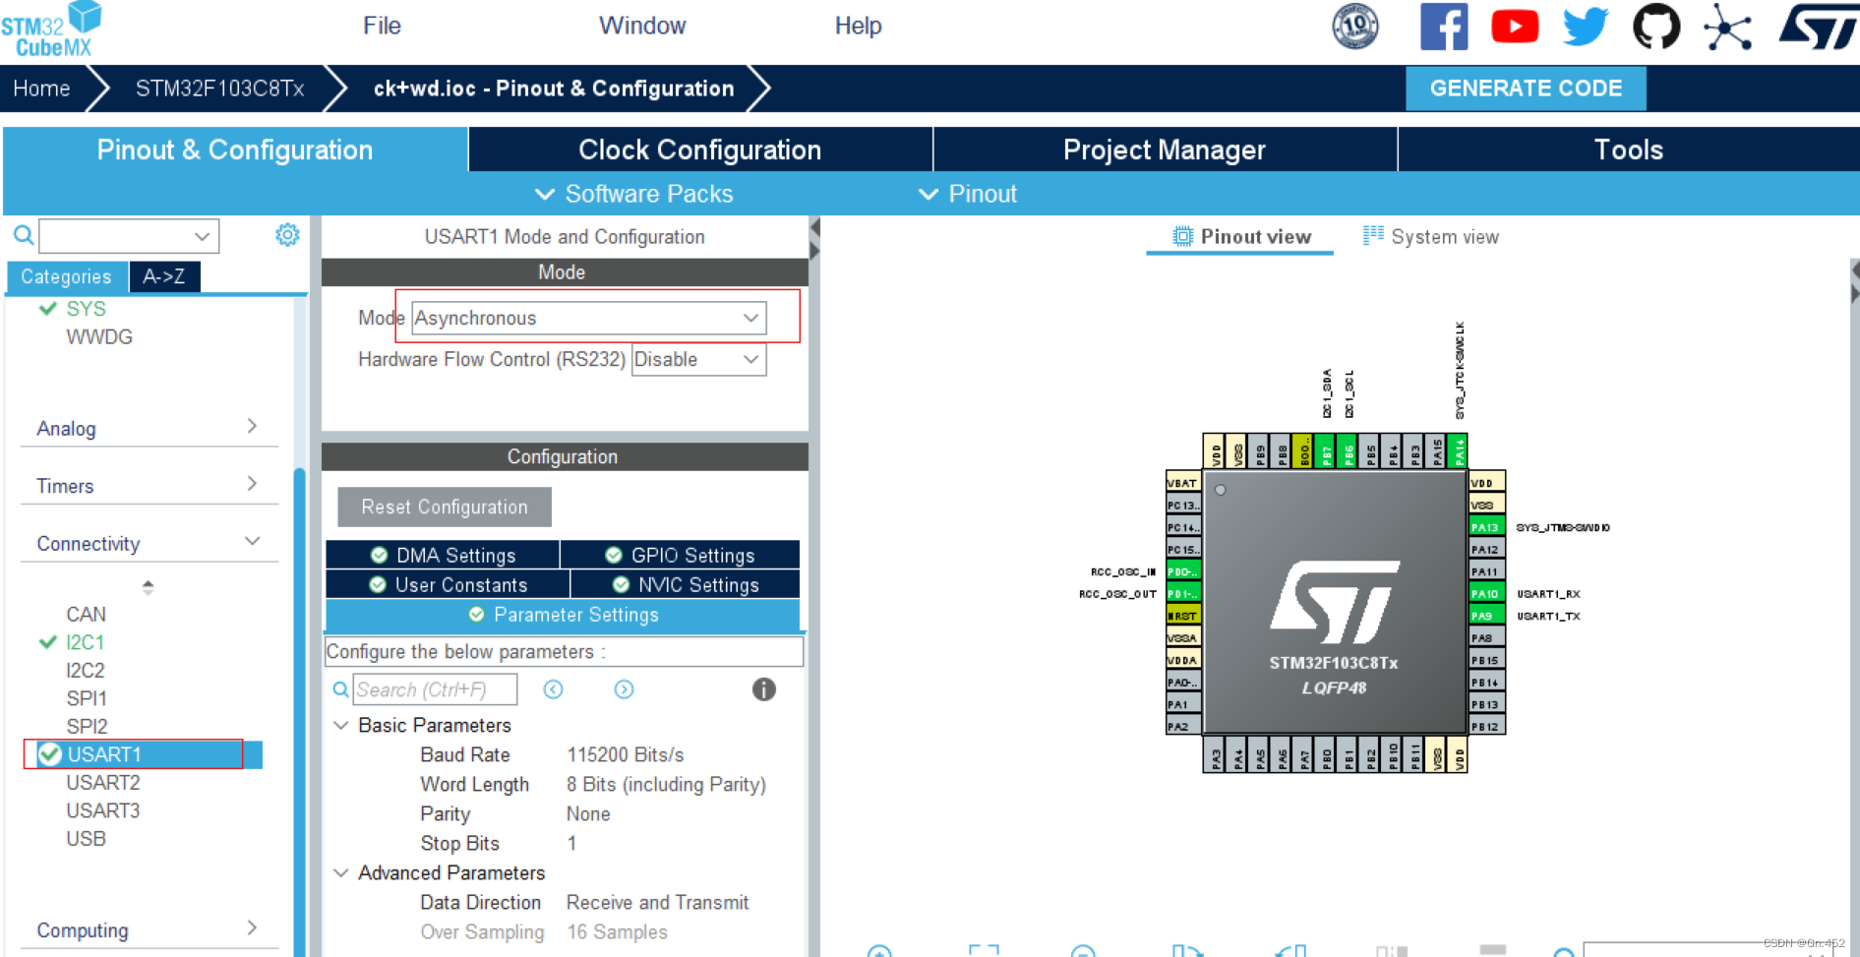Open the File menu

pyautogui.click(x=382, y=26)
